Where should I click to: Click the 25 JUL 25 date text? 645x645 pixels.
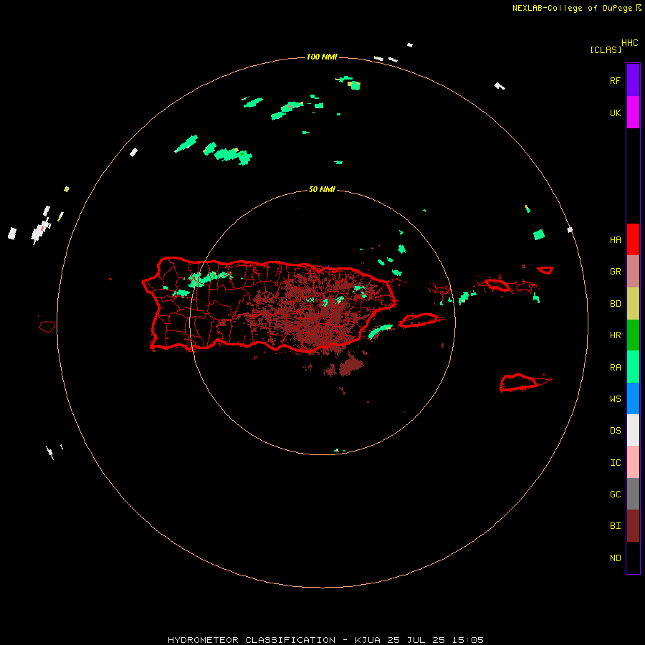point(418,640)
